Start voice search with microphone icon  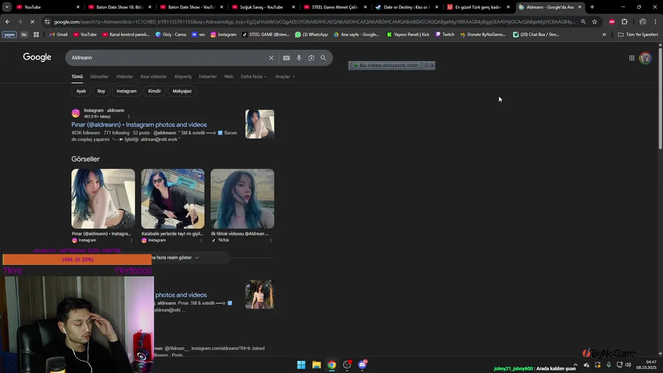point(299,58)
